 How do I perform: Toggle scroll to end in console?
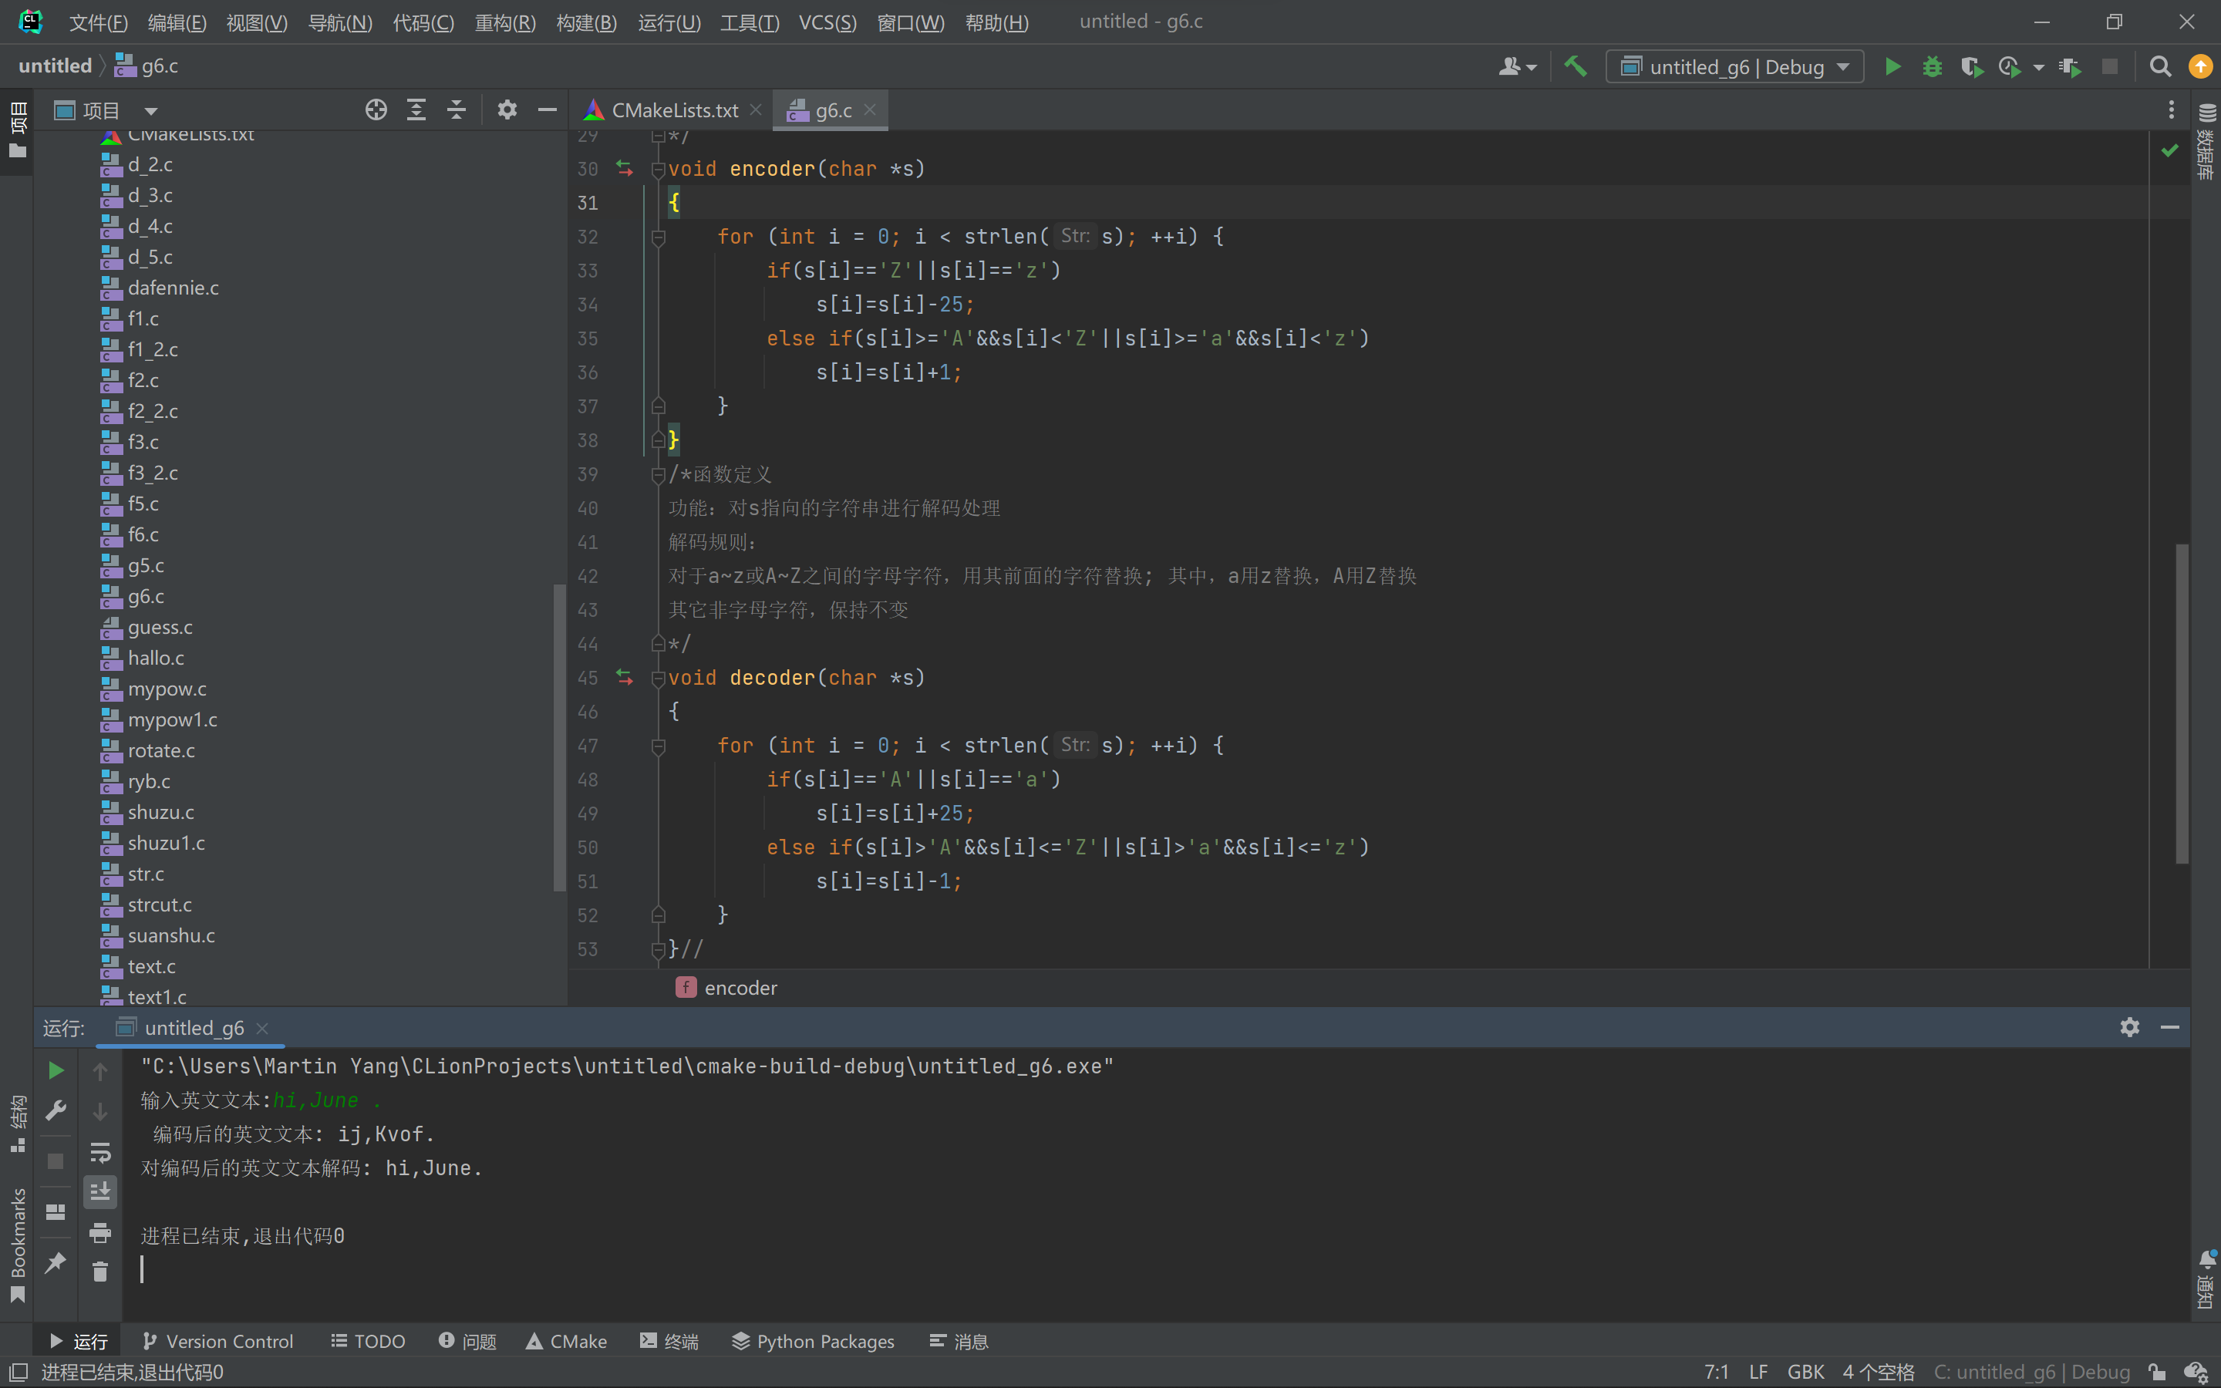tap(100, 1191)
